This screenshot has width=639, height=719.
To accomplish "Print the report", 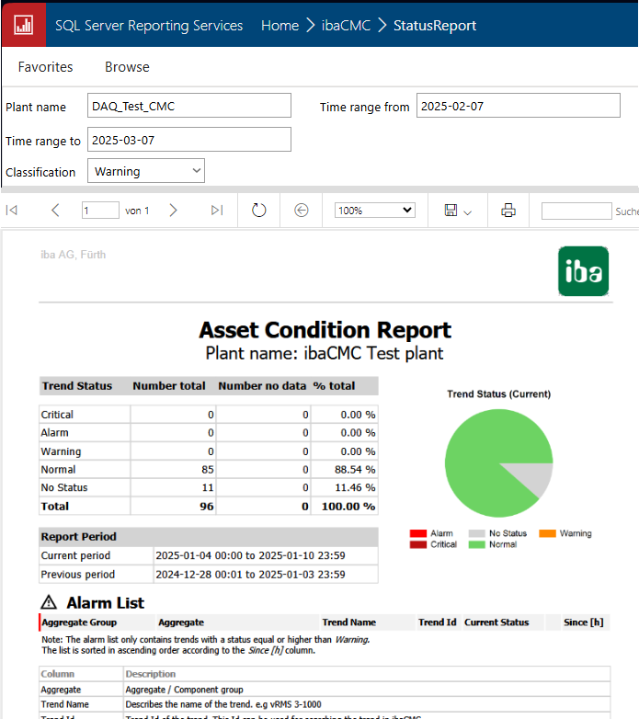I will [508, 211].
